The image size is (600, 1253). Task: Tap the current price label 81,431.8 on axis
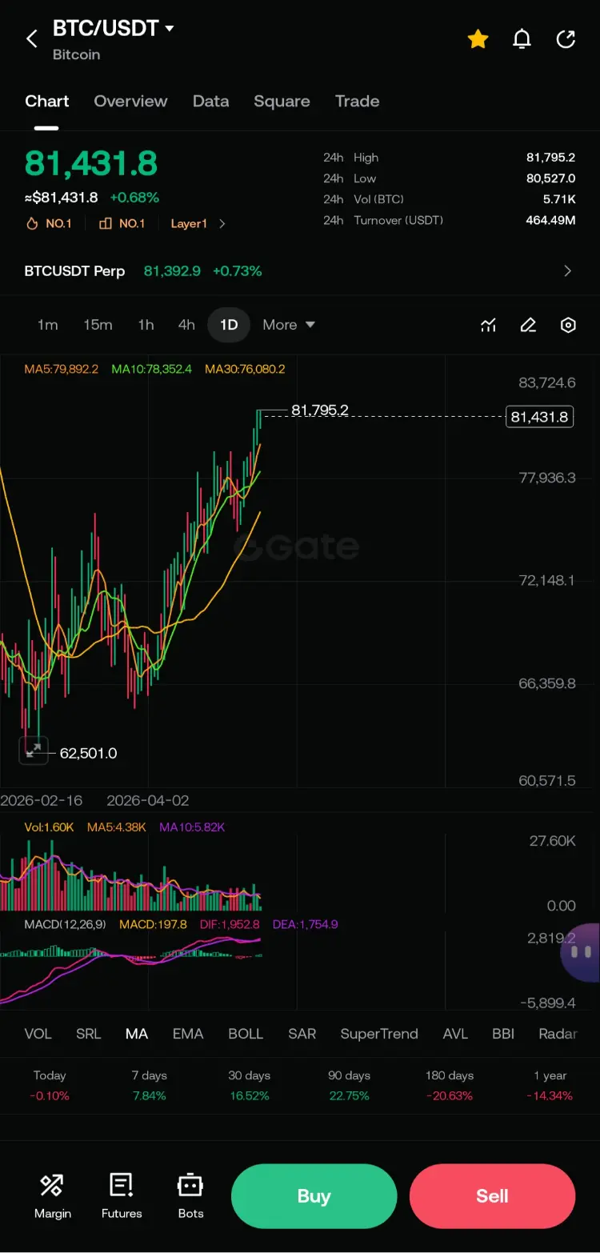[x=539, y=417]
